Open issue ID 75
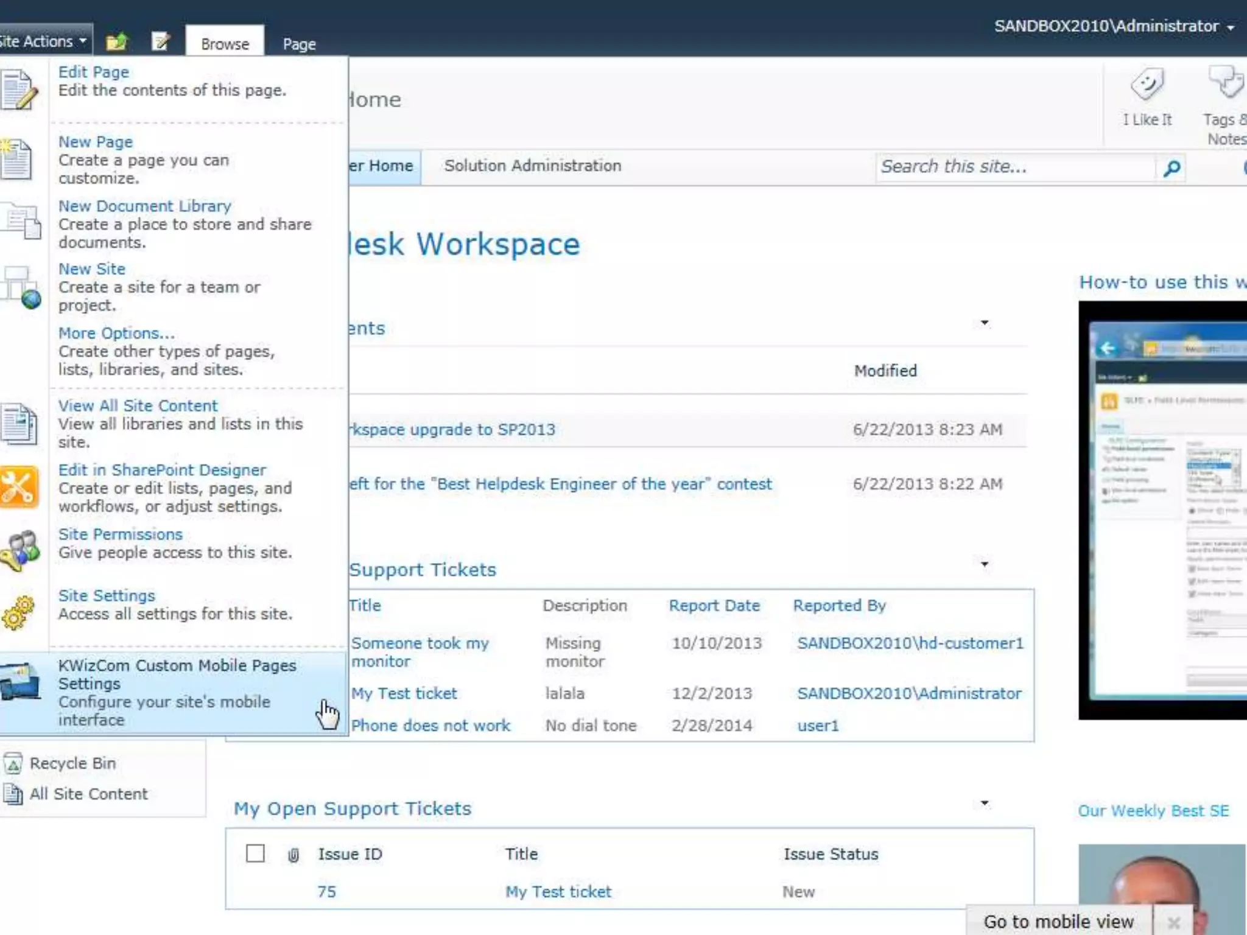Viewport: 1247px width, 935px height. 326,892
